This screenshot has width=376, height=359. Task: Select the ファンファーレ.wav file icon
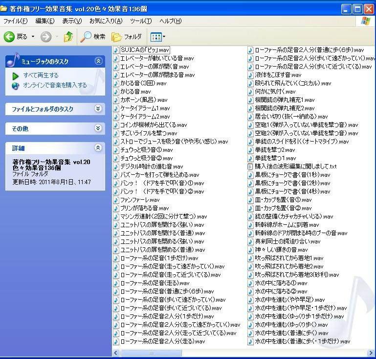116,200
